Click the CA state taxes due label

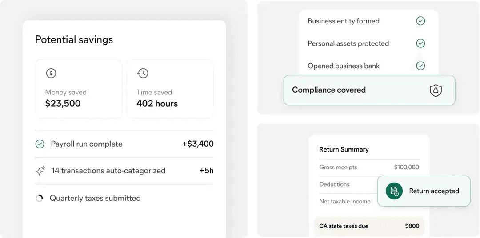click(344, 226)
